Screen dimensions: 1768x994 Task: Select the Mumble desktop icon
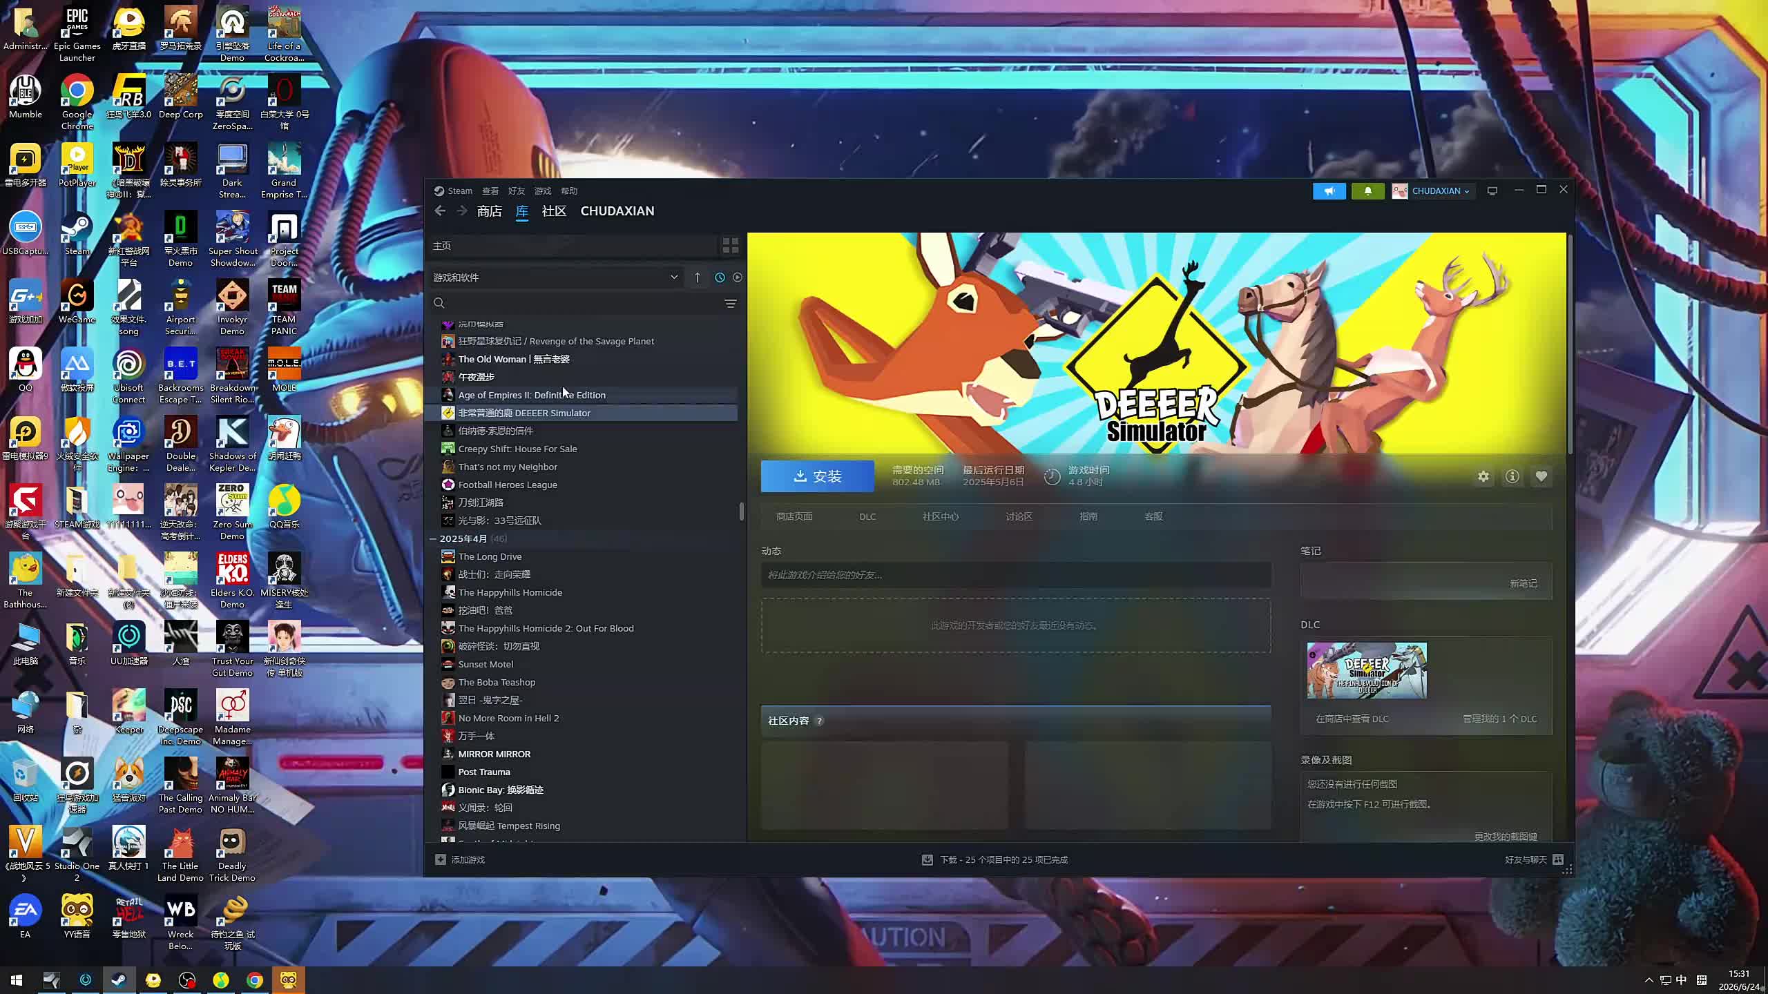[x=26, y=97]
